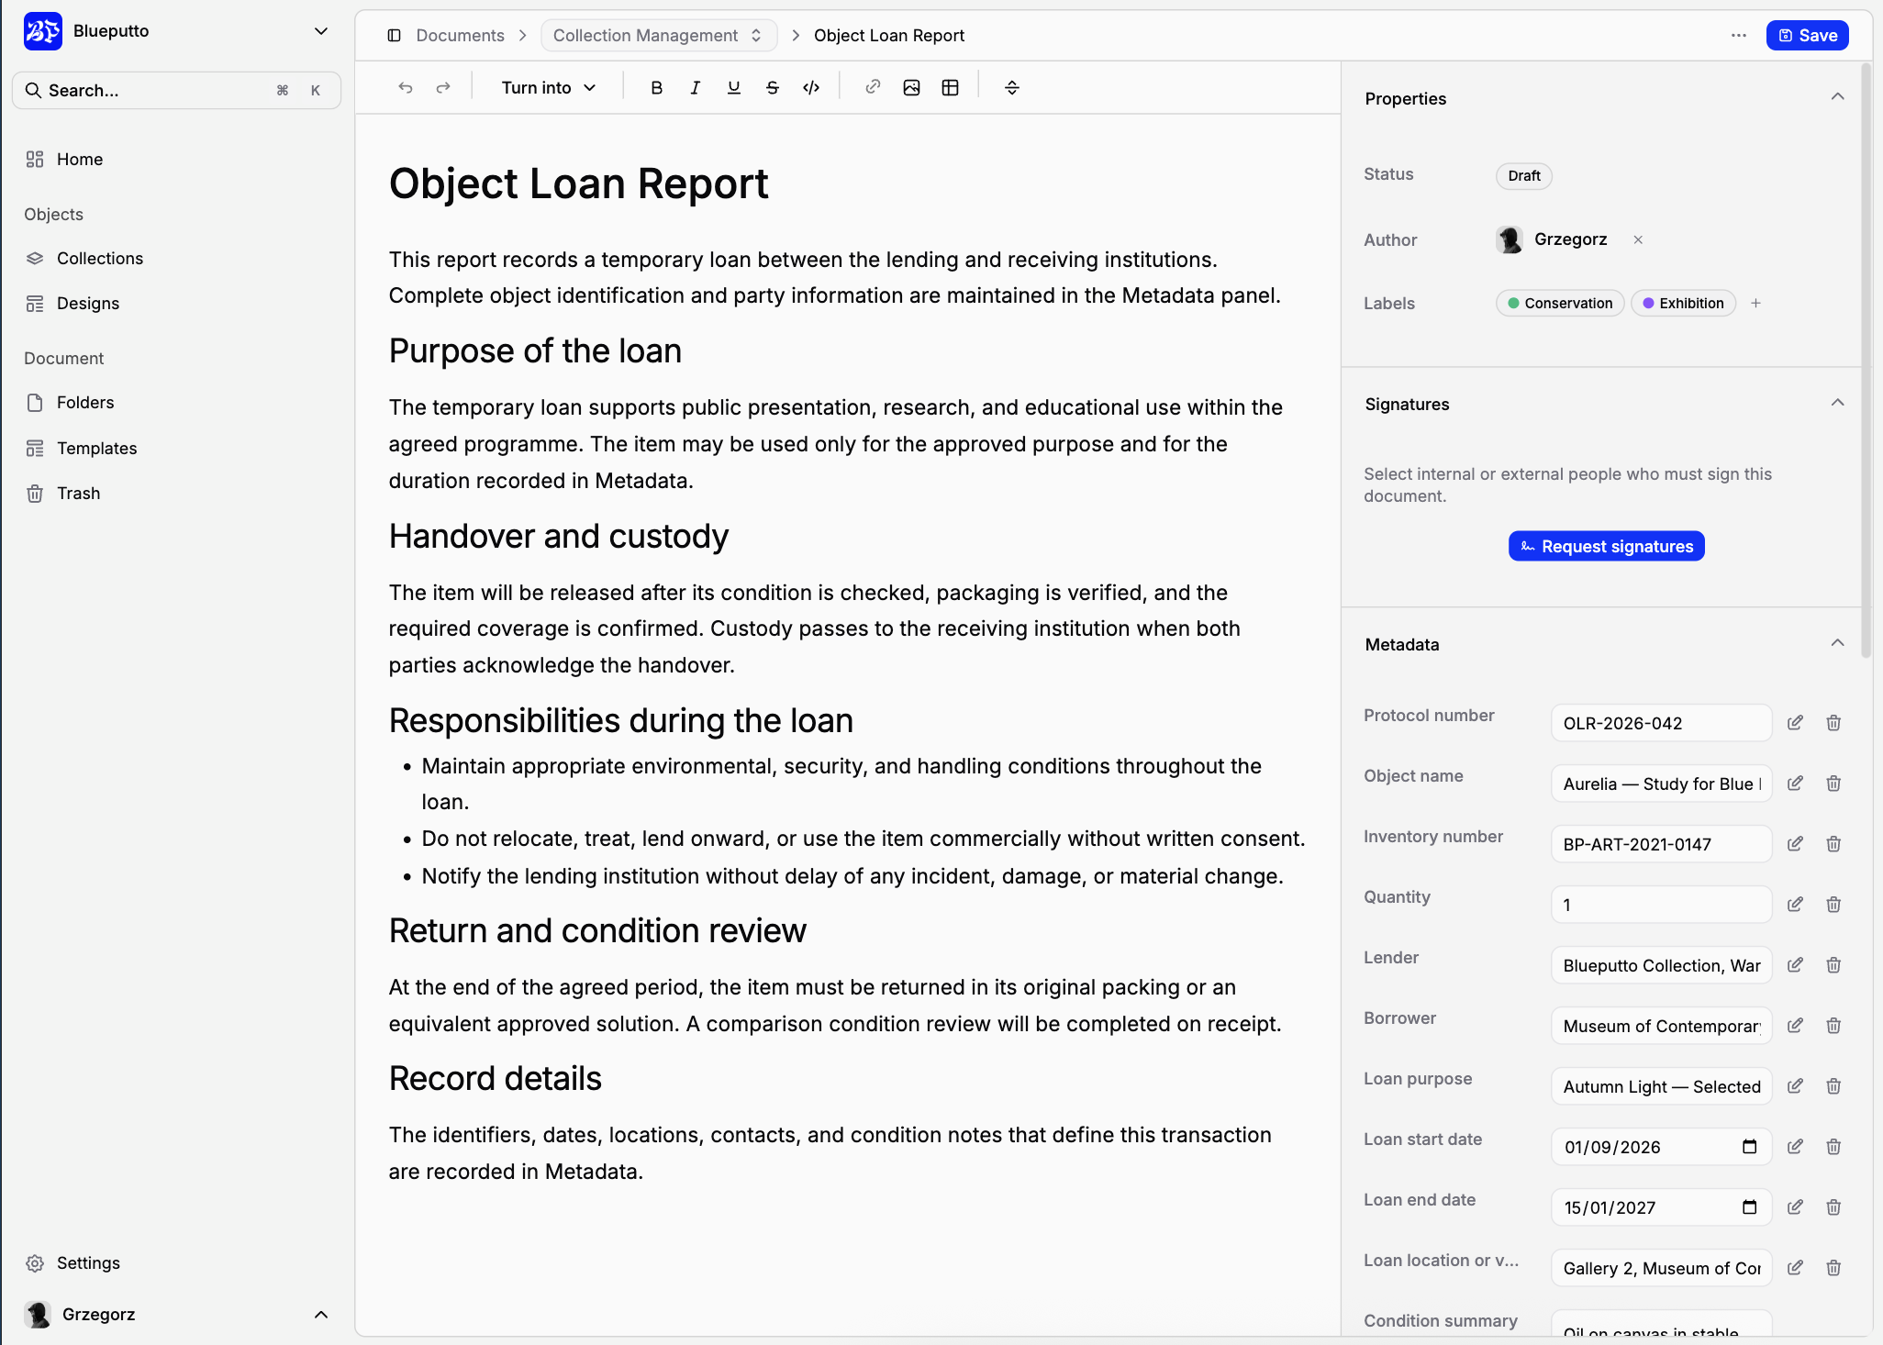Remove Grzegorz as author
Screen dimensions: 1883x1345
[1638, 239]
